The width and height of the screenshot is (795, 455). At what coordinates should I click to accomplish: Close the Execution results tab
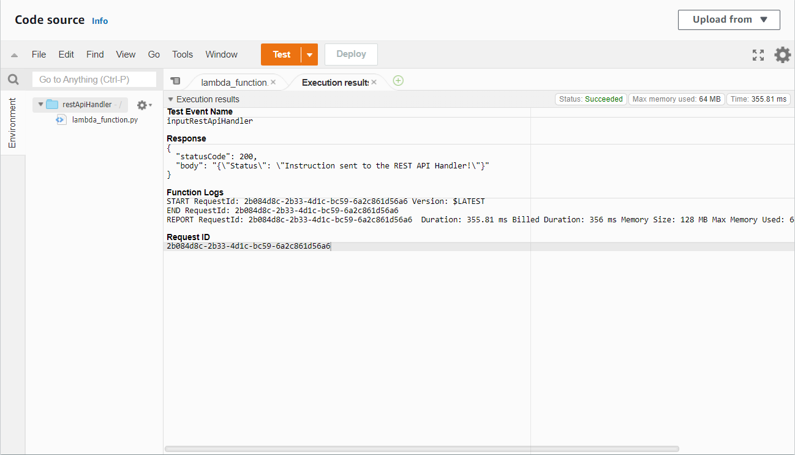374,82
